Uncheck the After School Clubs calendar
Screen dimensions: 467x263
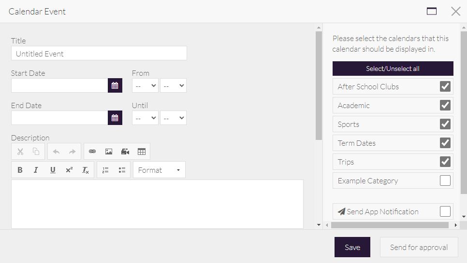click(x=445, y=86)
